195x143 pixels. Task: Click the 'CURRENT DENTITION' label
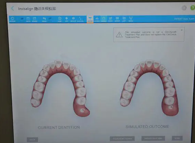59,128
